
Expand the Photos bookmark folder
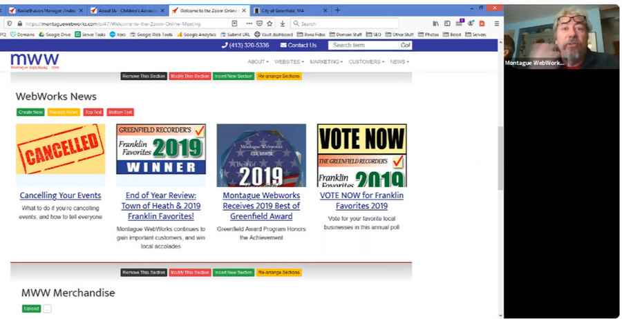tap(428, 35)
